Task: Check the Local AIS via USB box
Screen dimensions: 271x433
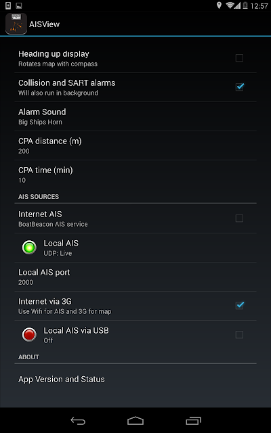Action: click(x=239, y=335)
